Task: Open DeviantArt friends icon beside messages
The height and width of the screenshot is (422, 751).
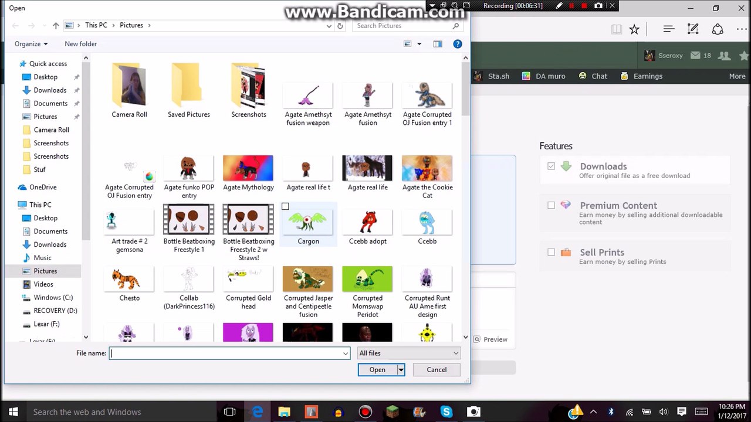Action: click(725, 56)
